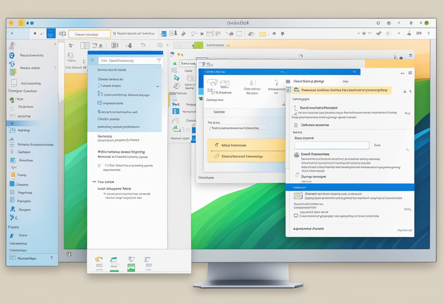Screen dimensions: 444x304
Task: Expand the chevron in the suggestions dropdown list
Action: [158, 85]
